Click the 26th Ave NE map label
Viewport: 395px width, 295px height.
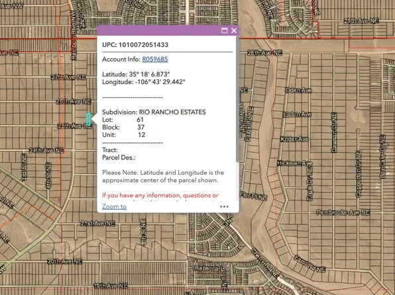74,101
